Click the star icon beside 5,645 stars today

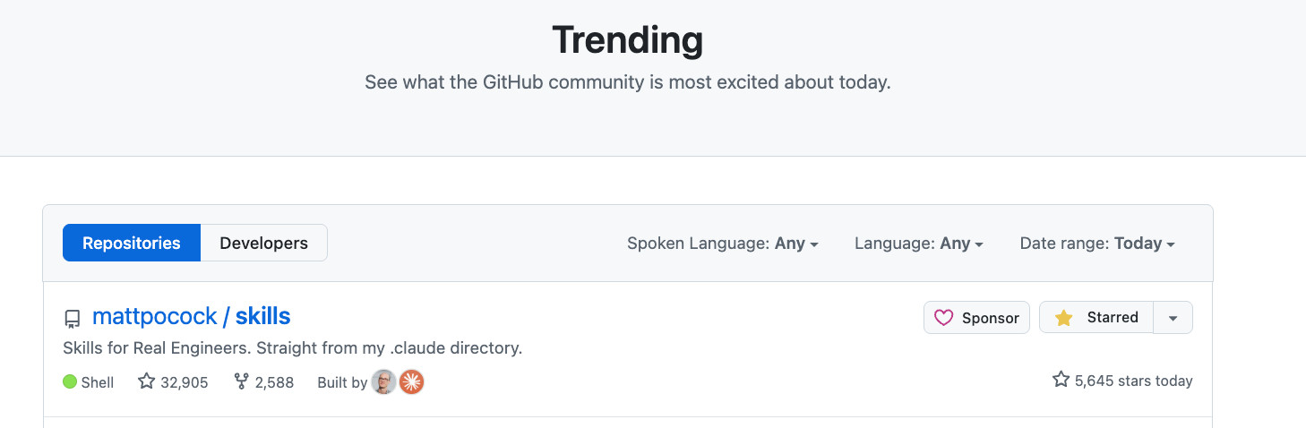[x=1061, y=380]
